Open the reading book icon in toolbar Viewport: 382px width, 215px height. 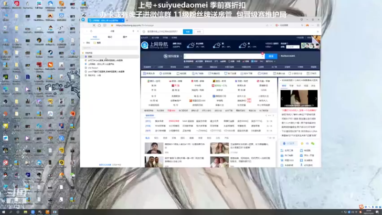(105, 25)
